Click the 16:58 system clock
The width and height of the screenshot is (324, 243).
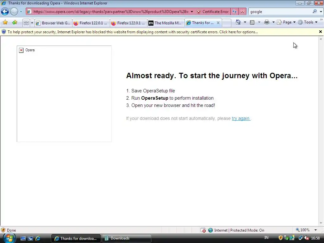point(315,238)
